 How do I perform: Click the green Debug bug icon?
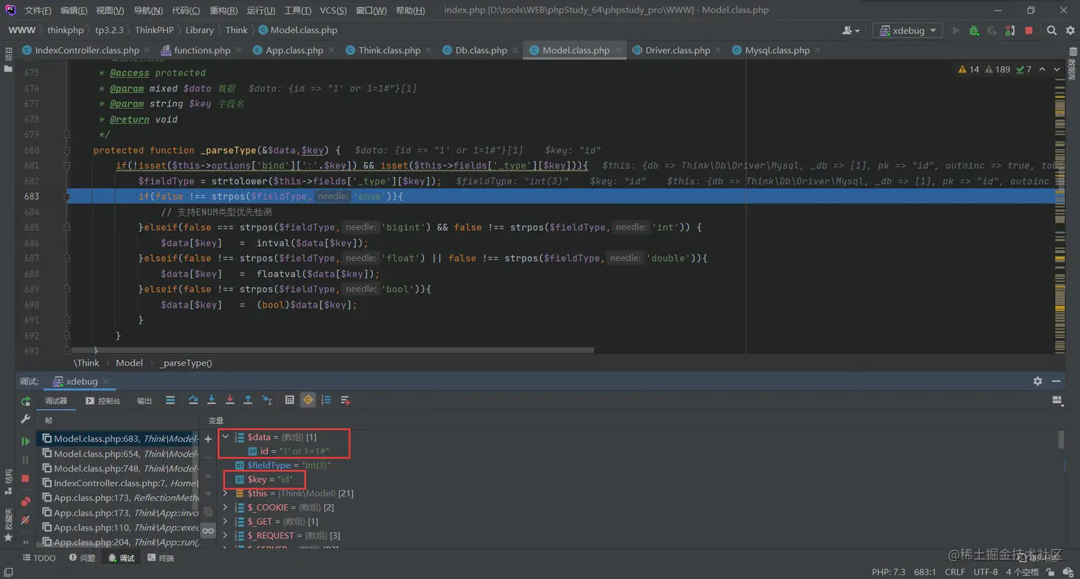tap(974, 31)
